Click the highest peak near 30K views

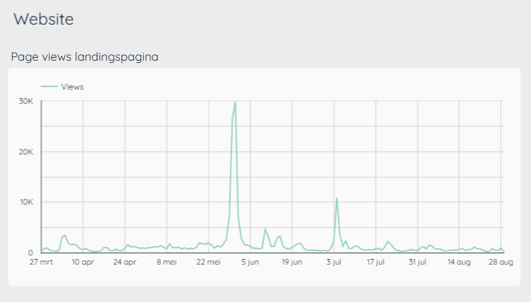pyautogui.click(x=235, y=103)
